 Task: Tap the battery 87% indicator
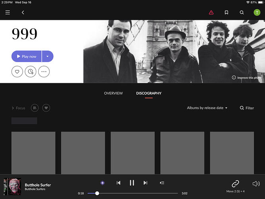click(x=257, y=2)
